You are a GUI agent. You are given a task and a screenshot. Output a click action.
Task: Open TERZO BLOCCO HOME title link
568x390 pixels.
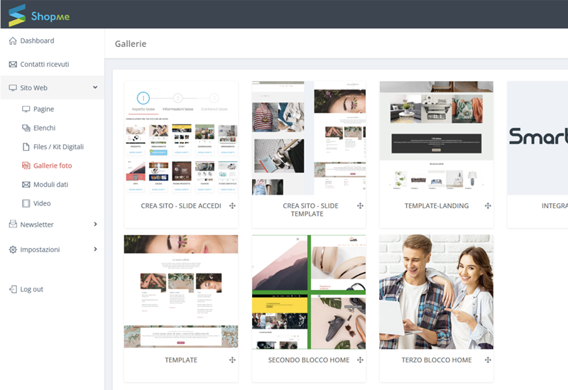(437, 360)
